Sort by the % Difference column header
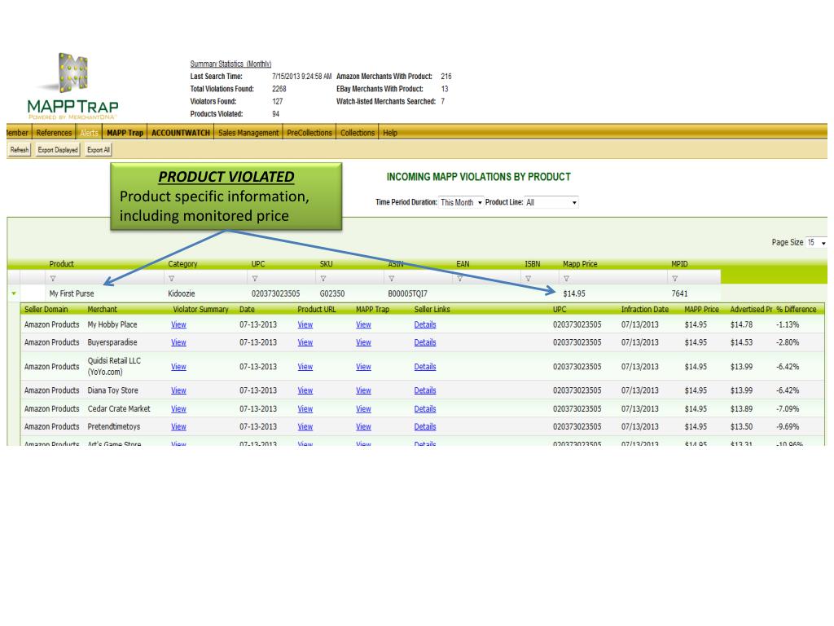 tap(797, 309)
